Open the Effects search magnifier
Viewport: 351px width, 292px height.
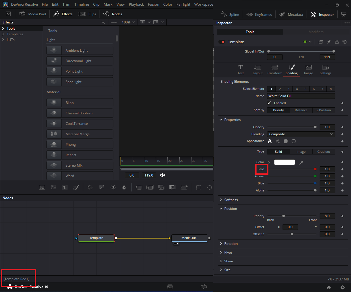(x=103, y=22)
